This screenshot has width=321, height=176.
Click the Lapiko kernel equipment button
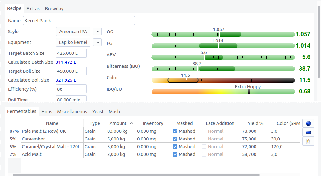point(73,42)
